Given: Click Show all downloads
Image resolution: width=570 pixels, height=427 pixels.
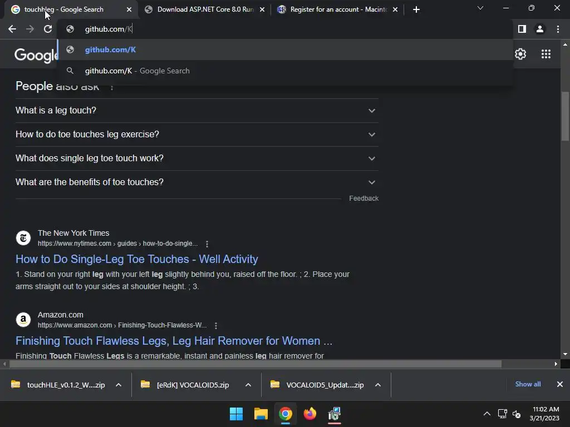Looking at the screenshot, I should tap(528, 384).
